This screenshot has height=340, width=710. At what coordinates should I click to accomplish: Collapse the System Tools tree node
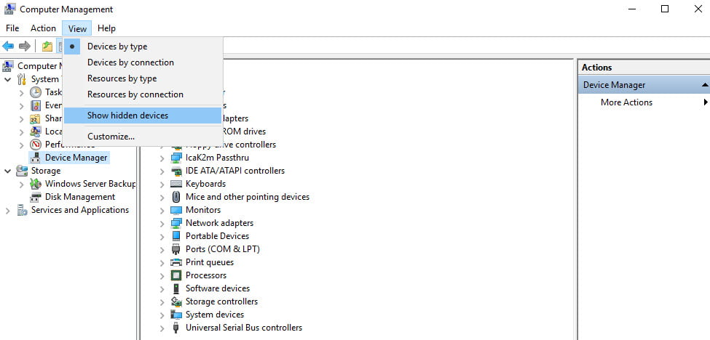pos(8,79)
